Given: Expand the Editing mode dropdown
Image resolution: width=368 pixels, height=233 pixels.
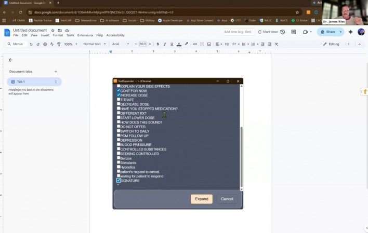Looking at the screenshot, I should coord(336,44).
